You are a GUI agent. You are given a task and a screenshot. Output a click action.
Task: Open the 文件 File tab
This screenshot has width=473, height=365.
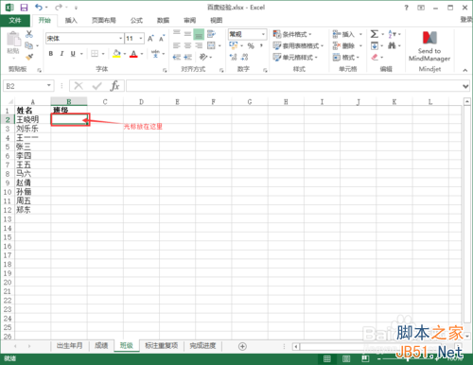click(x=15, y=21)
